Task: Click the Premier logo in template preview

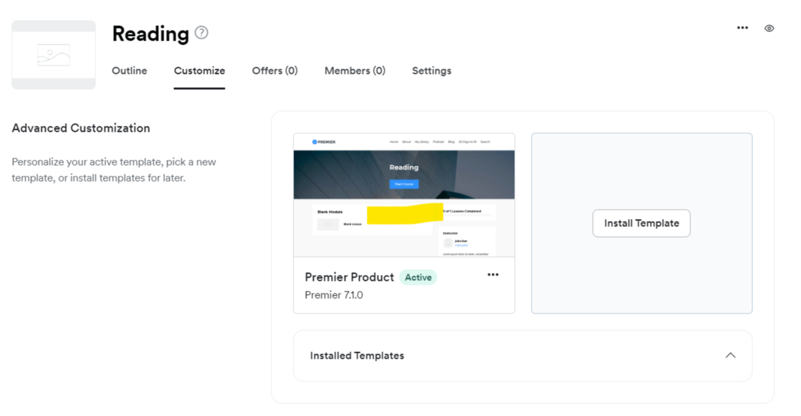Action: click(x=324, y=142)
